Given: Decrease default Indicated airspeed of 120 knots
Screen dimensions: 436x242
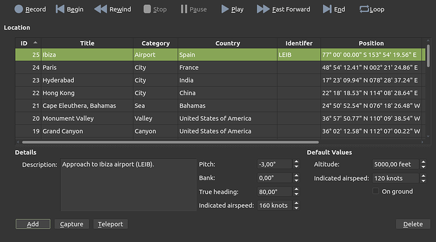Looking at the screenshot, I should pos(423,180).
